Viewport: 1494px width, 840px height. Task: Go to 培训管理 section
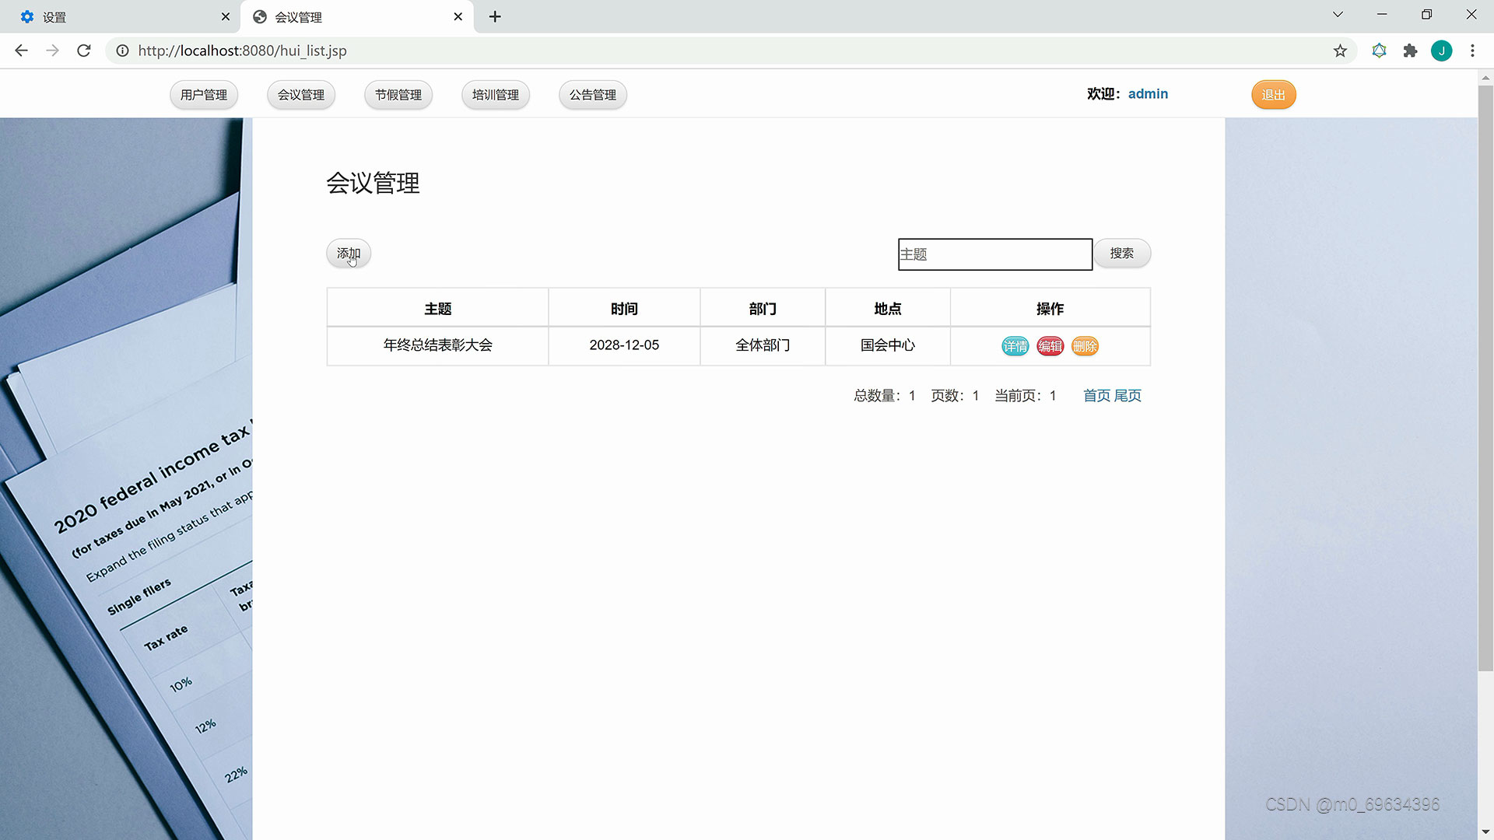pos(496,95)
